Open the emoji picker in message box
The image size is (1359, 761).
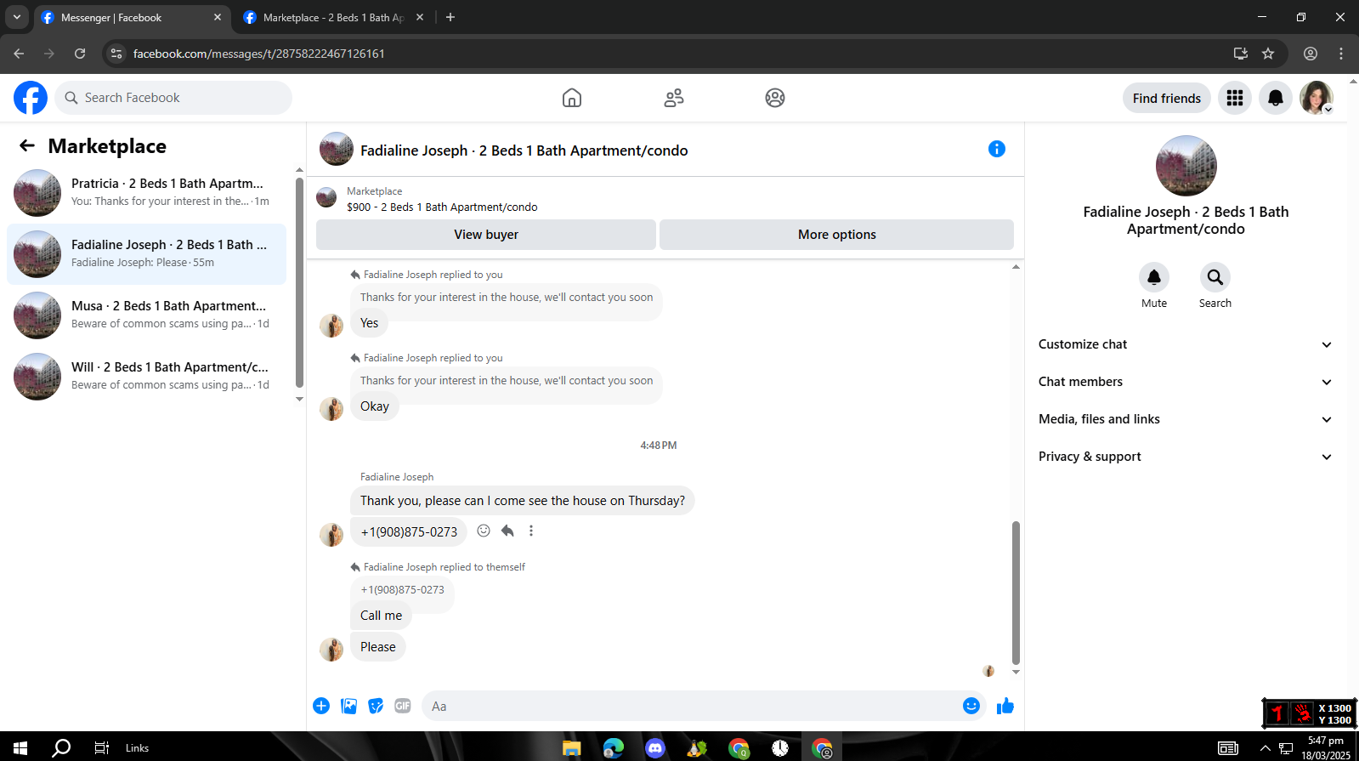coord(971,706)
